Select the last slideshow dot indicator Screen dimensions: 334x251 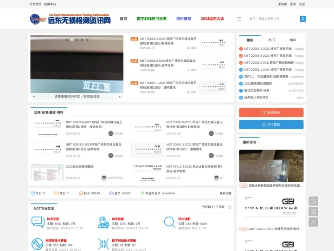click(87, 40)
